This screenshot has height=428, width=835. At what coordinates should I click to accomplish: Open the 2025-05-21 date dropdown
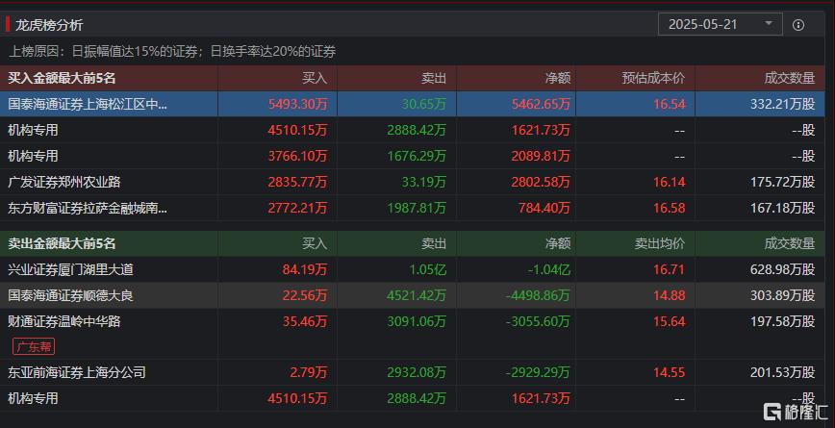(720, 24)
